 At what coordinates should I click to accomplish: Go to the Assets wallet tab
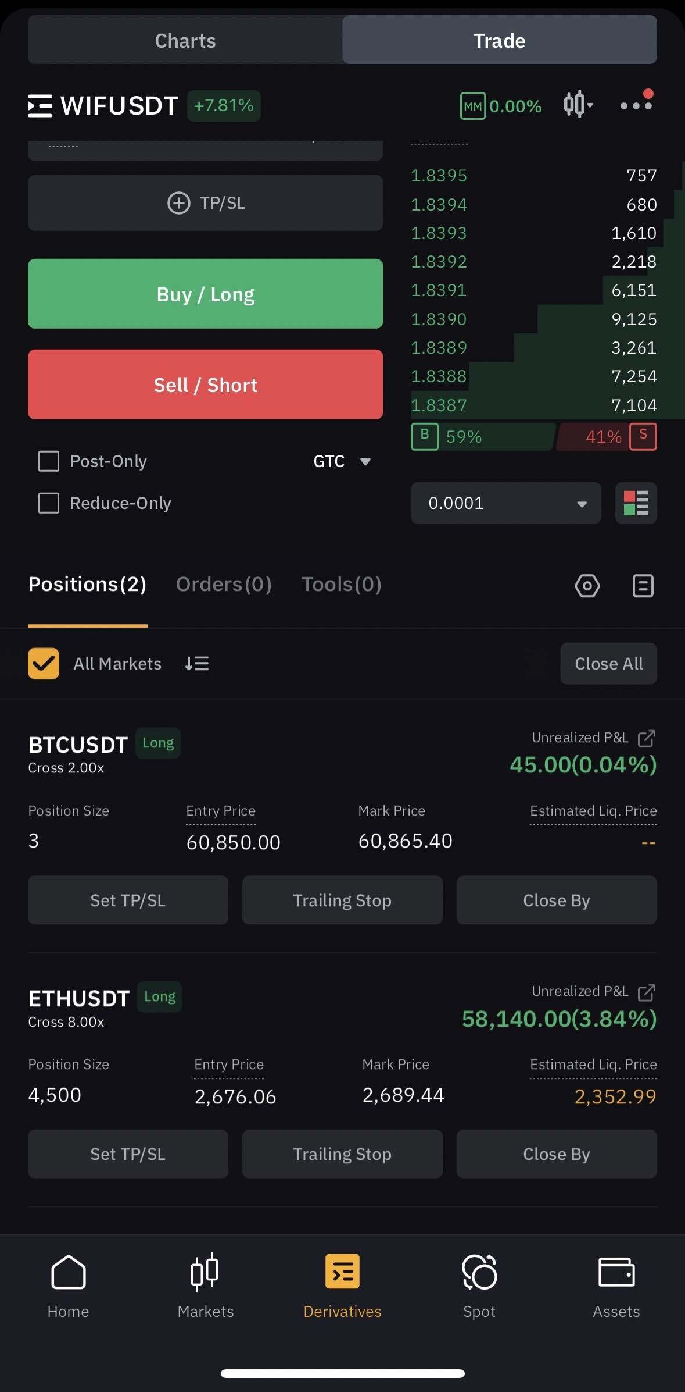click(x=616, y=1286)
